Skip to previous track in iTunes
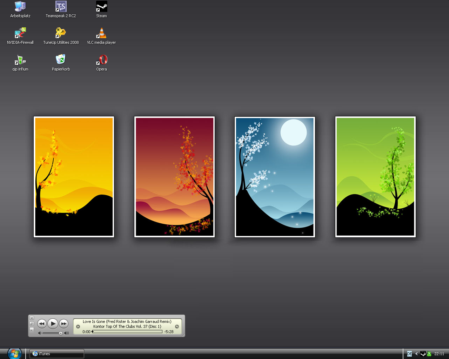449x359 pixels. (42, 324)
